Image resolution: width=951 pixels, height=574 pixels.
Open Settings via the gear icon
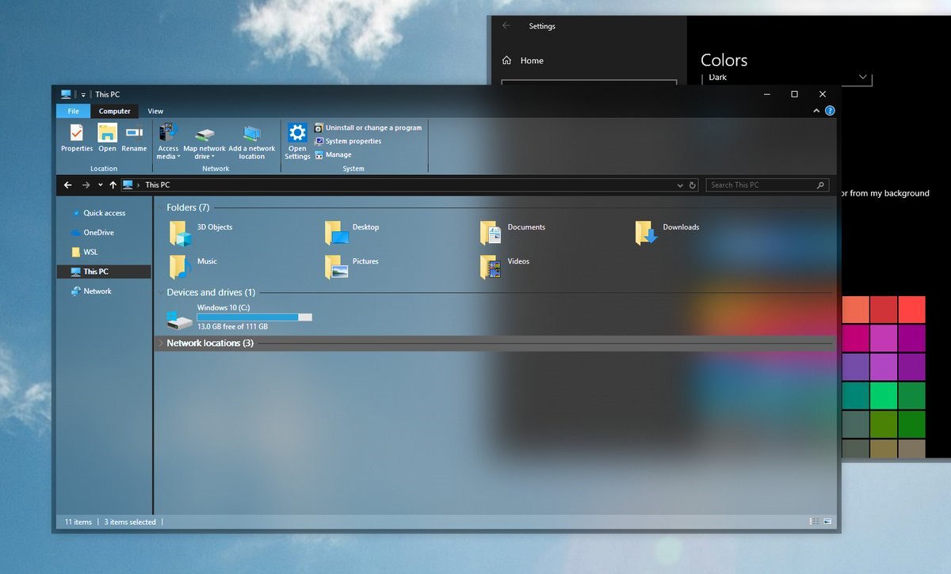click(297, 132)
